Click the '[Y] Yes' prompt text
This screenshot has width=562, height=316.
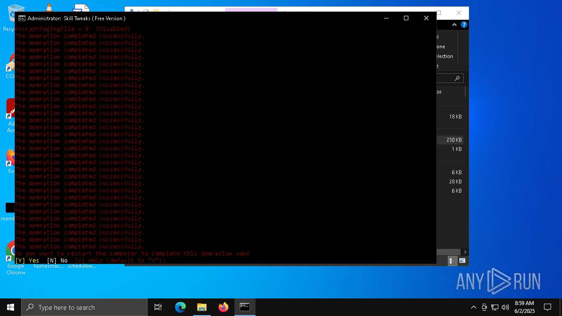click(x=27, y=261)
